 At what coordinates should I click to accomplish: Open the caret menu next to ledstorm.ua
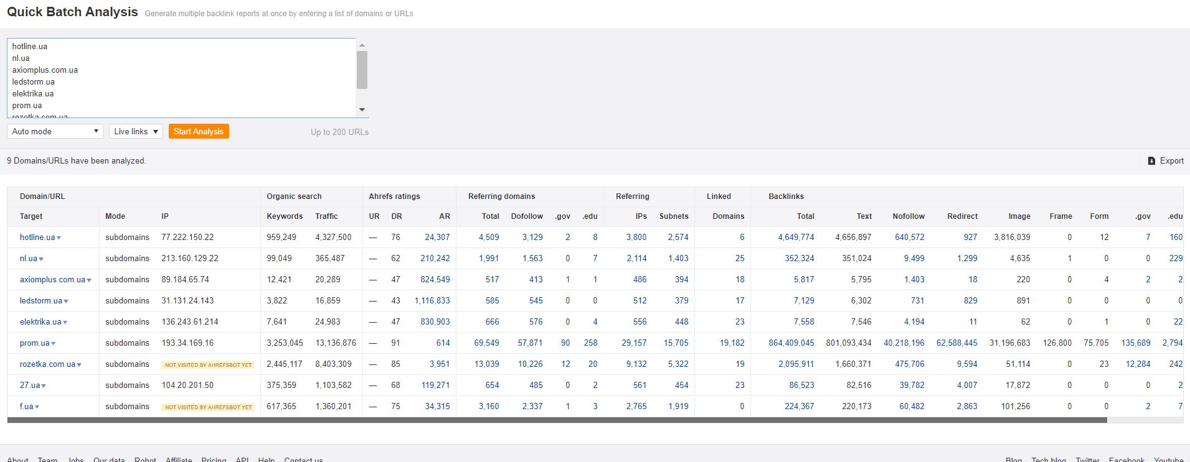click(x=66, y=302)
